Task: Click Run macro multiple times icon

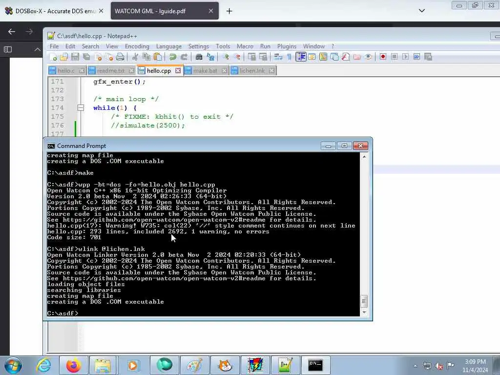Action: [417, 57]
